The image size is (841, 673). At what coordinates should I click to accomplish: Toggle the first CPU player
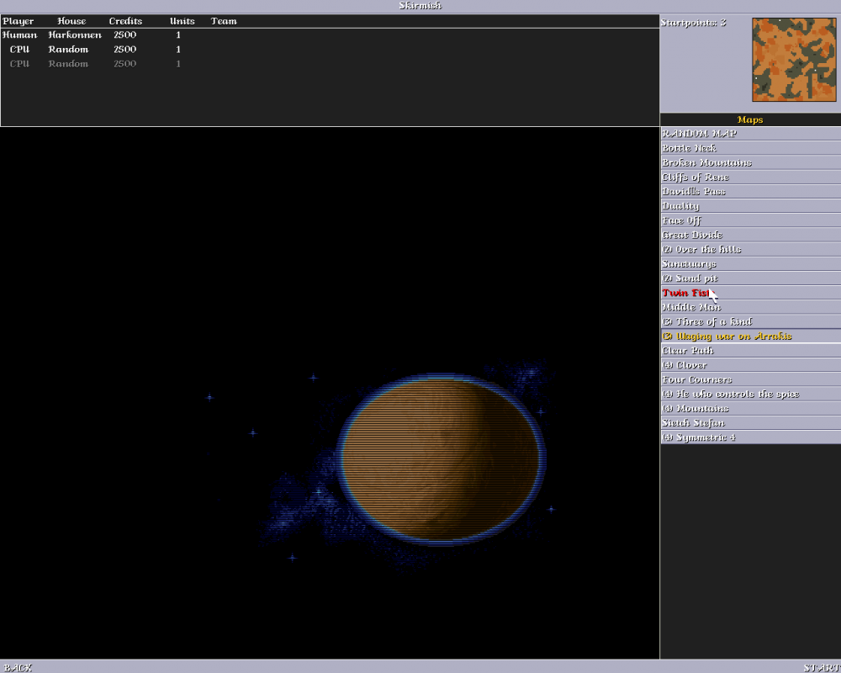(19, 50)
